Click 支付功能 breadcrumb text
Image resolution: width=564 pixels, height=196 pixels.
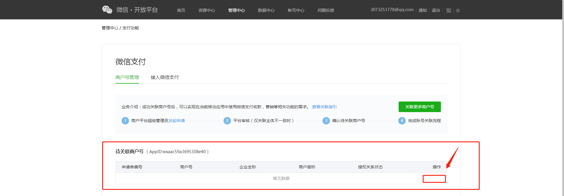pos(131,28)
